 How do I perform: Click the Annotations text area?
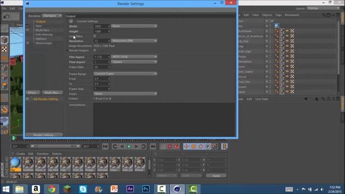click(164, 119)
